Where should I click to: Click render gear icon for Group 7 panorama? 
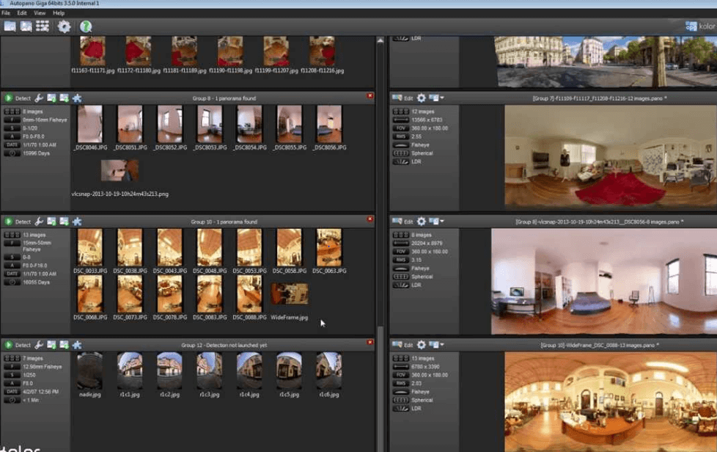pos(422,98)
